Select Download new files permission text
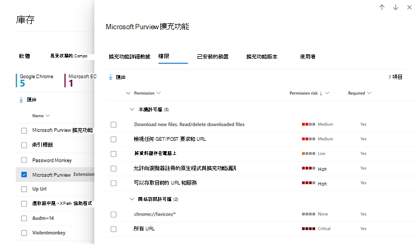Screen dimensions: 417x245 tap(189, 124)
